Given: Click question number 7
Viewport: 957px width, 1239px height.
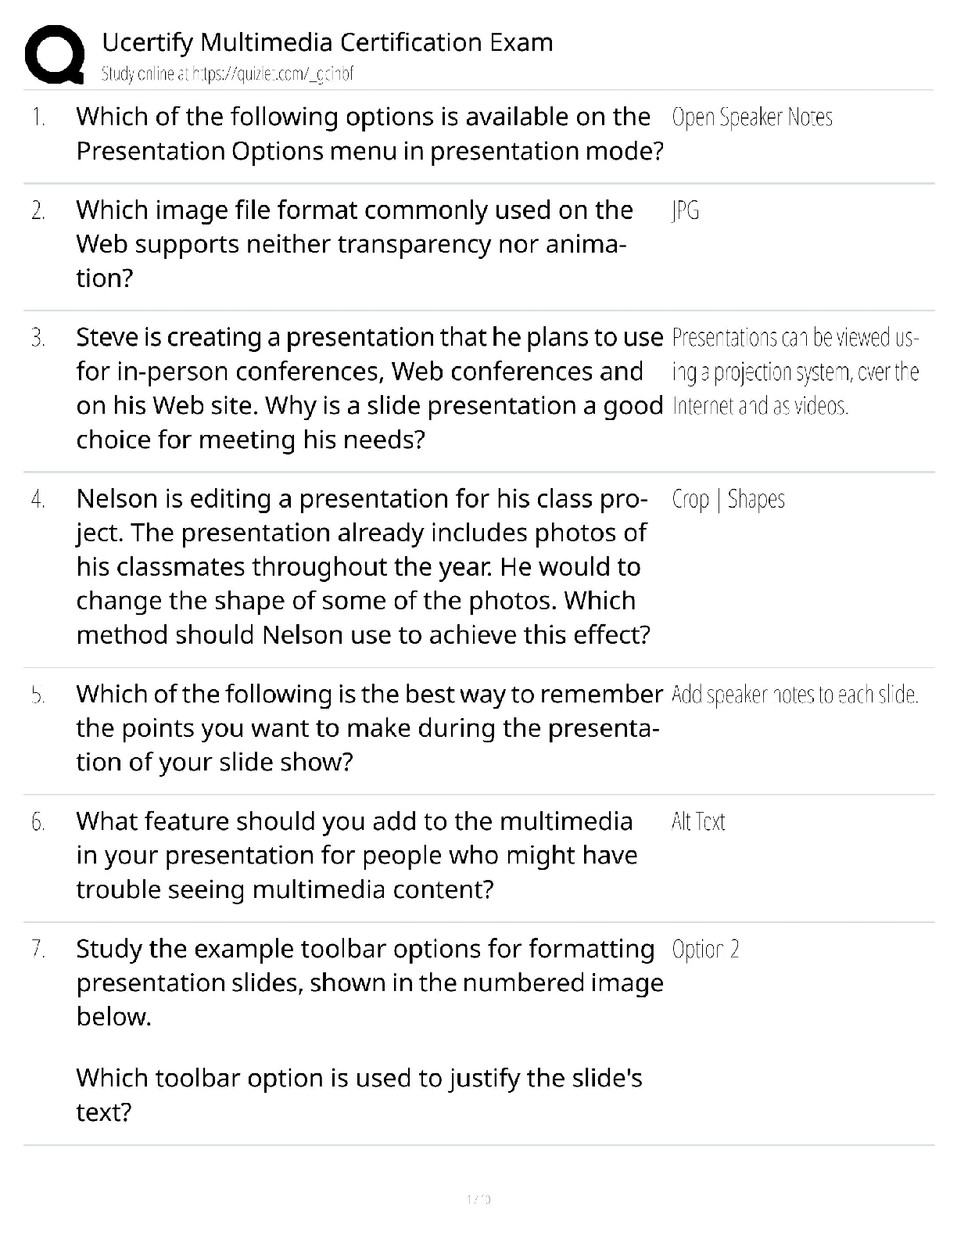Looking at the screenshot, I should click(38, 950).
